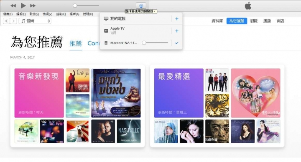Click the AirPlay speaker selection icon
The width and height of the screenshot is (301, 162).
(x=141, y=5)
